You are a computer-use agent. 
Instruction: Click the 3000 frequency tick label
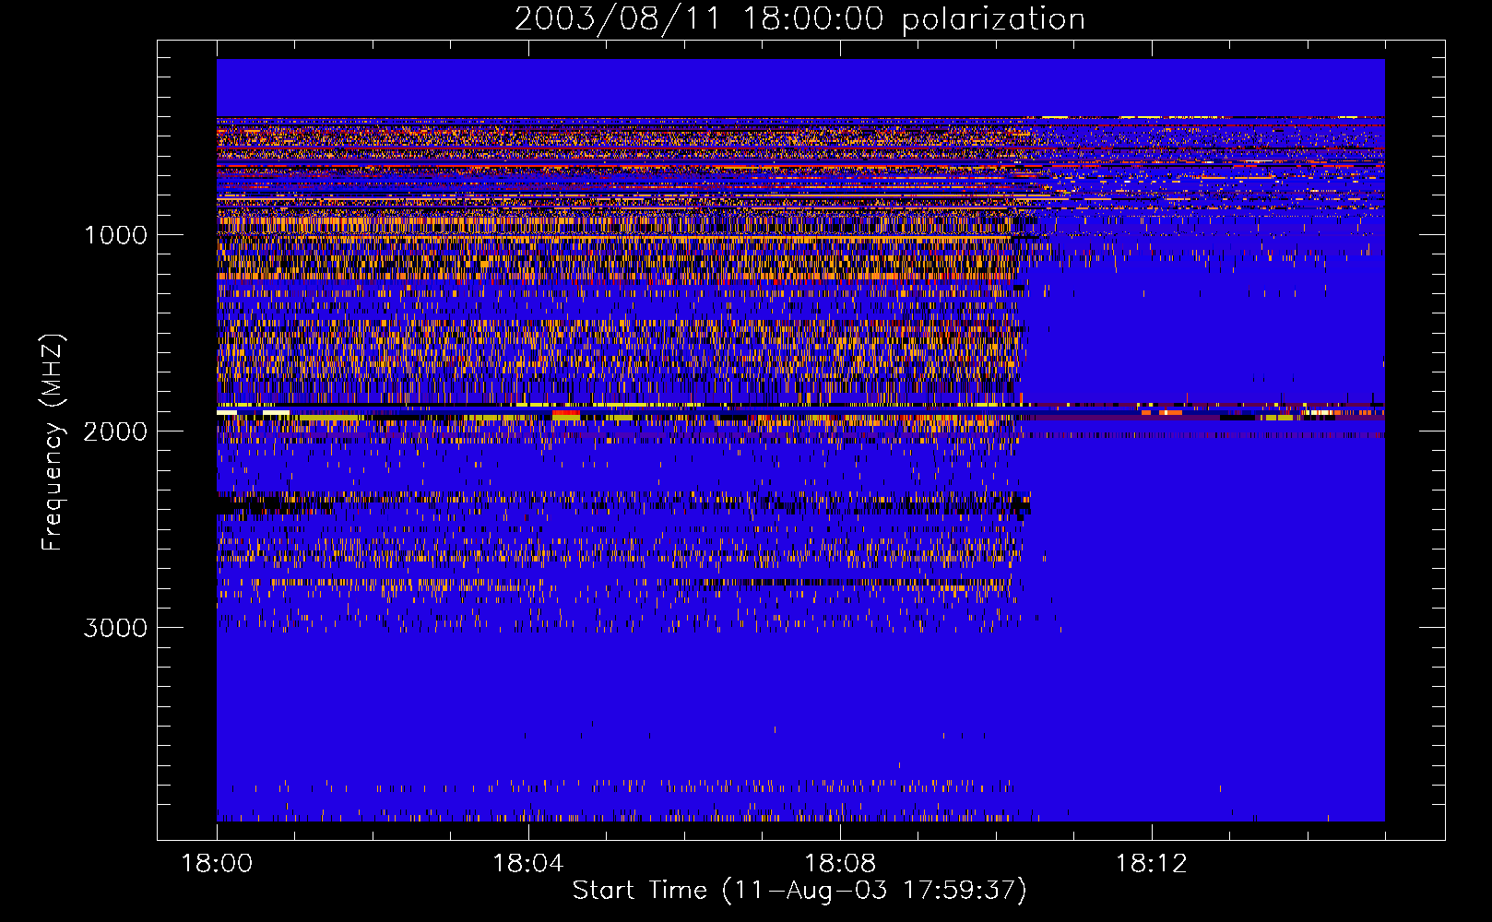pyautogui.click(x=115, y=628)
